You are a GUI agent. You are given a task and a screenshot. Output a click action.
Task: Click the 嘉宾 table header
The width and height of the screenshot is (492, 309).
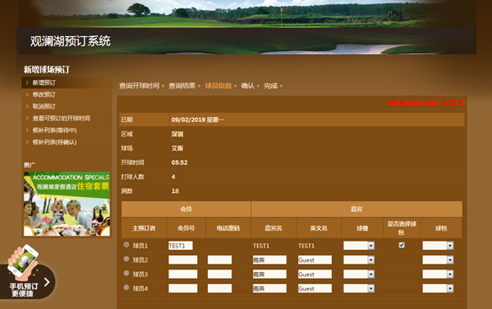pos(356,209)
